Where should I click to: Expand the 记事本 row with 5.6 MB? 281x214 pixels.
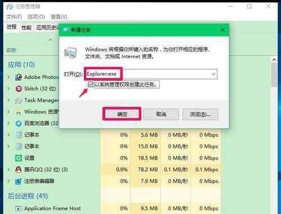coord(8,135)
